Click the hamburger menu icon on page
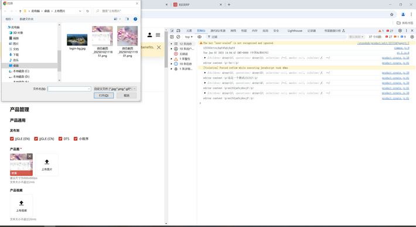The image size is (416, 227). pos(158,35)
